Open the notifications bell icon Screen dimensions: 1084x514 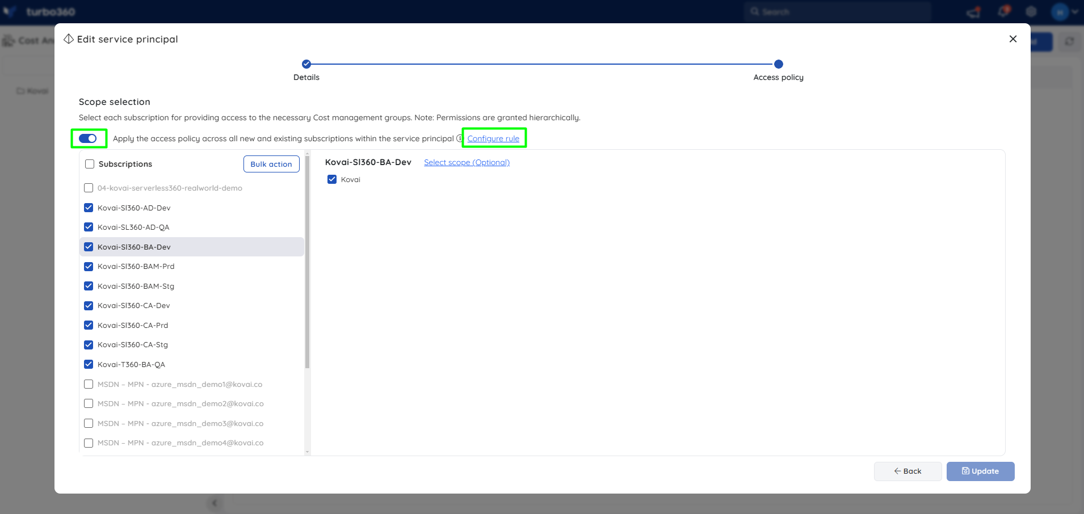[x=1004, y=11]
